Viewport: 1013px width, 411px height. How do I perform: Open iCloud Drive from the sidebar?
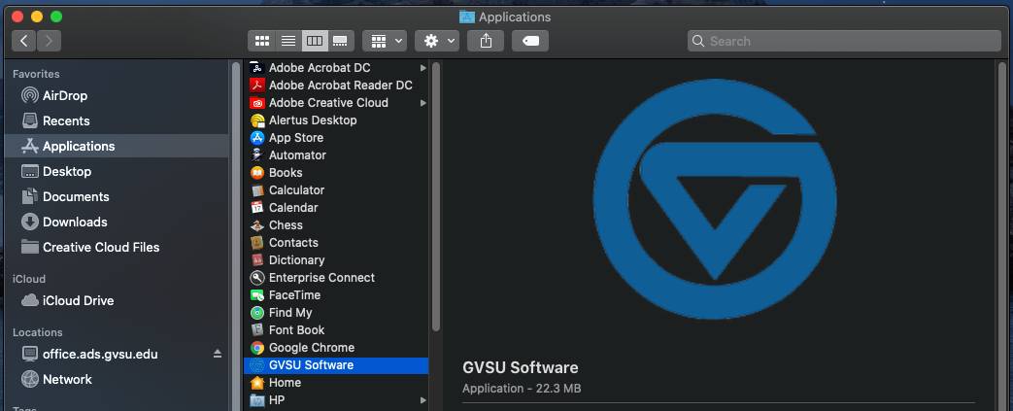78,300
